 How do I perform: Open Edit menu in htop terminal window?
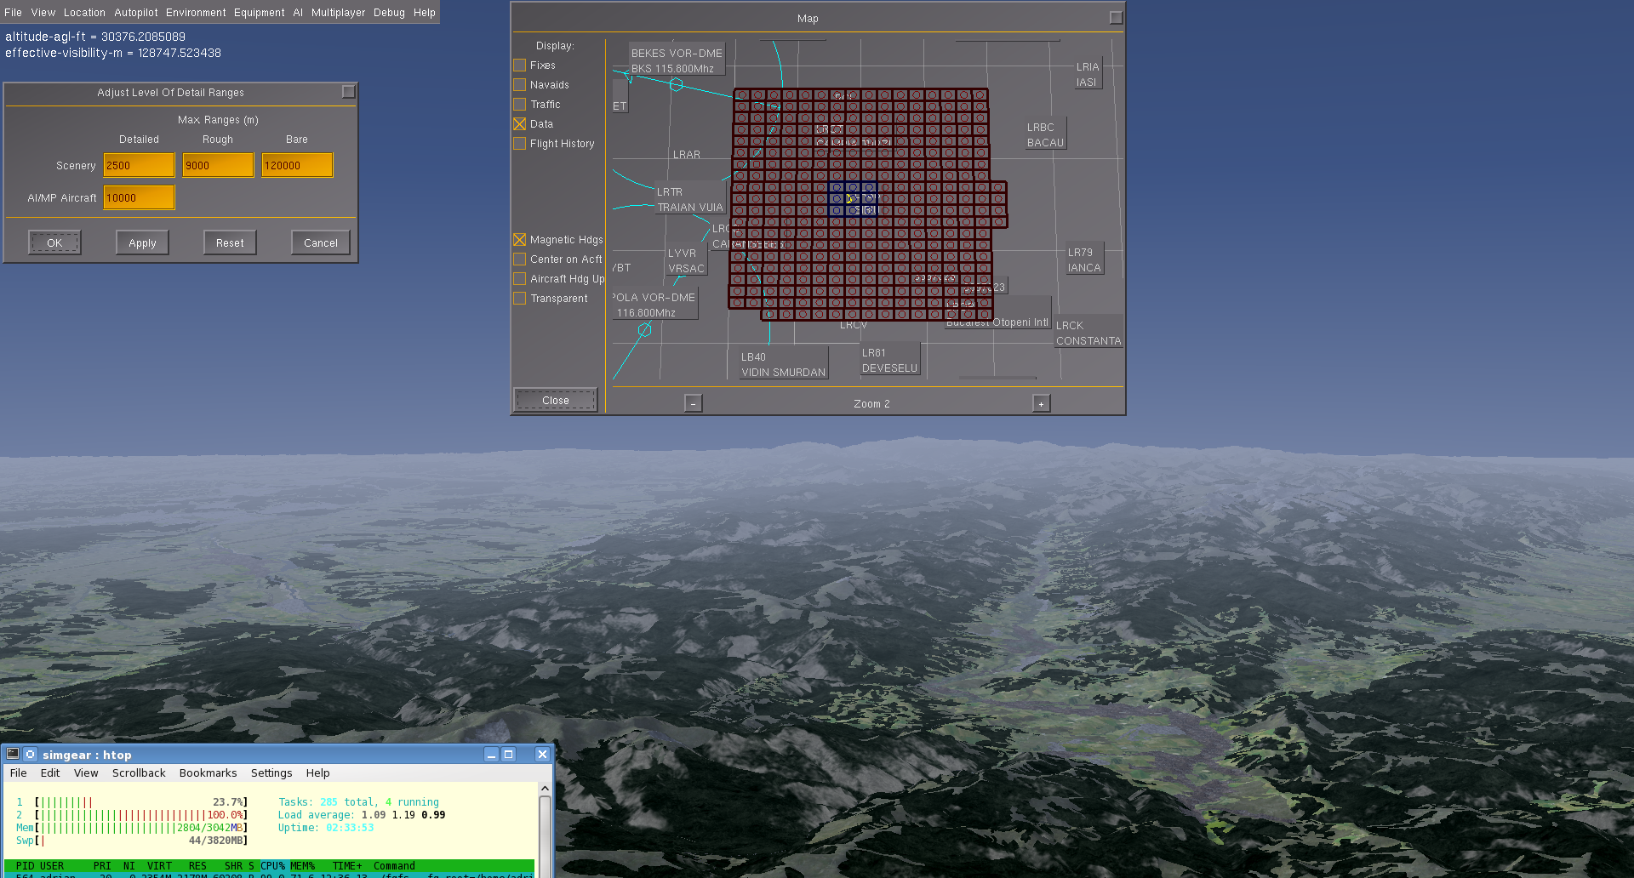pyautogui.click(x=50, y=773)
